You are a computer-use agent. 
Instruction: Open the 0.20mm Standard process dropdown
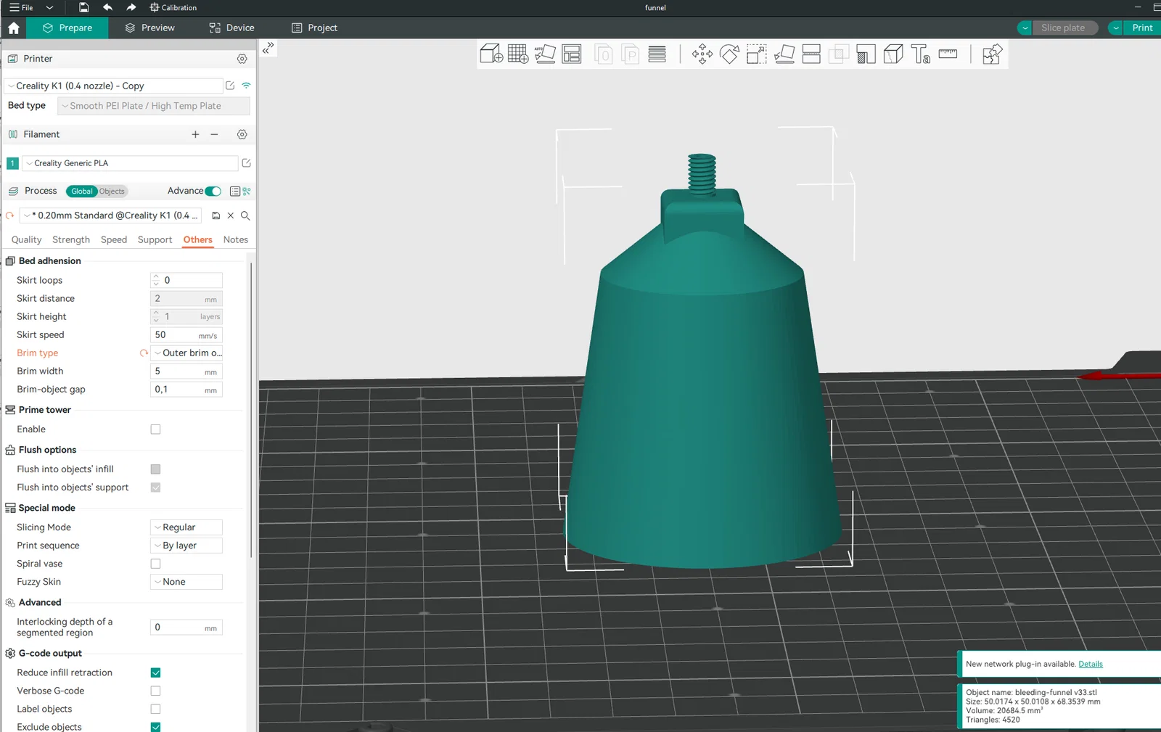[x=110, y=215]
